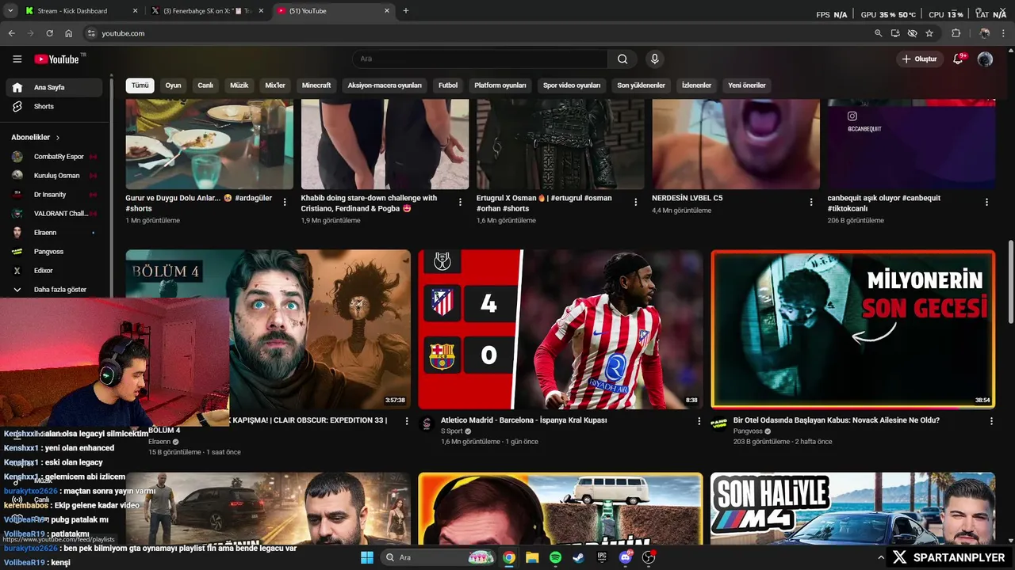
Task: Open Epic Games launcher from taskbar
Action: (x=602, y=557)
